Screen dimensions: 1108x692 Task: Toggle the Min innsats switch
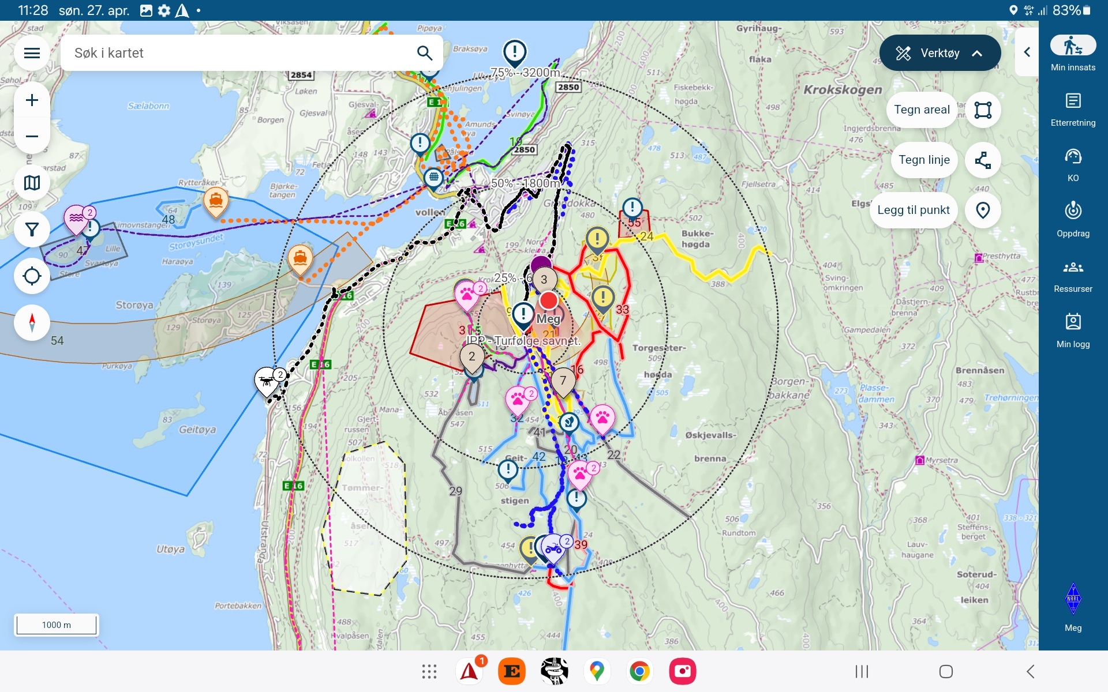click(1073, 46)
